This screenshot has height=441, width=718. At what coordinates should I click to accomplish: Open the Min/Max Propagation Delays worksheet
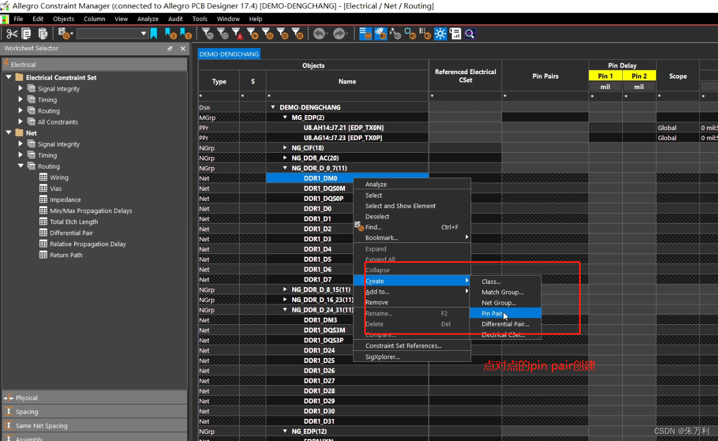(x=91, y=211)
